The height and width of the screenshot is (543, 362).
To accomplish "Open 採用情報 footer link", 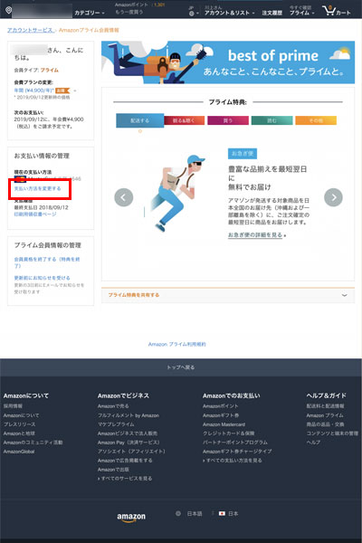I will [x=13, y=405].
